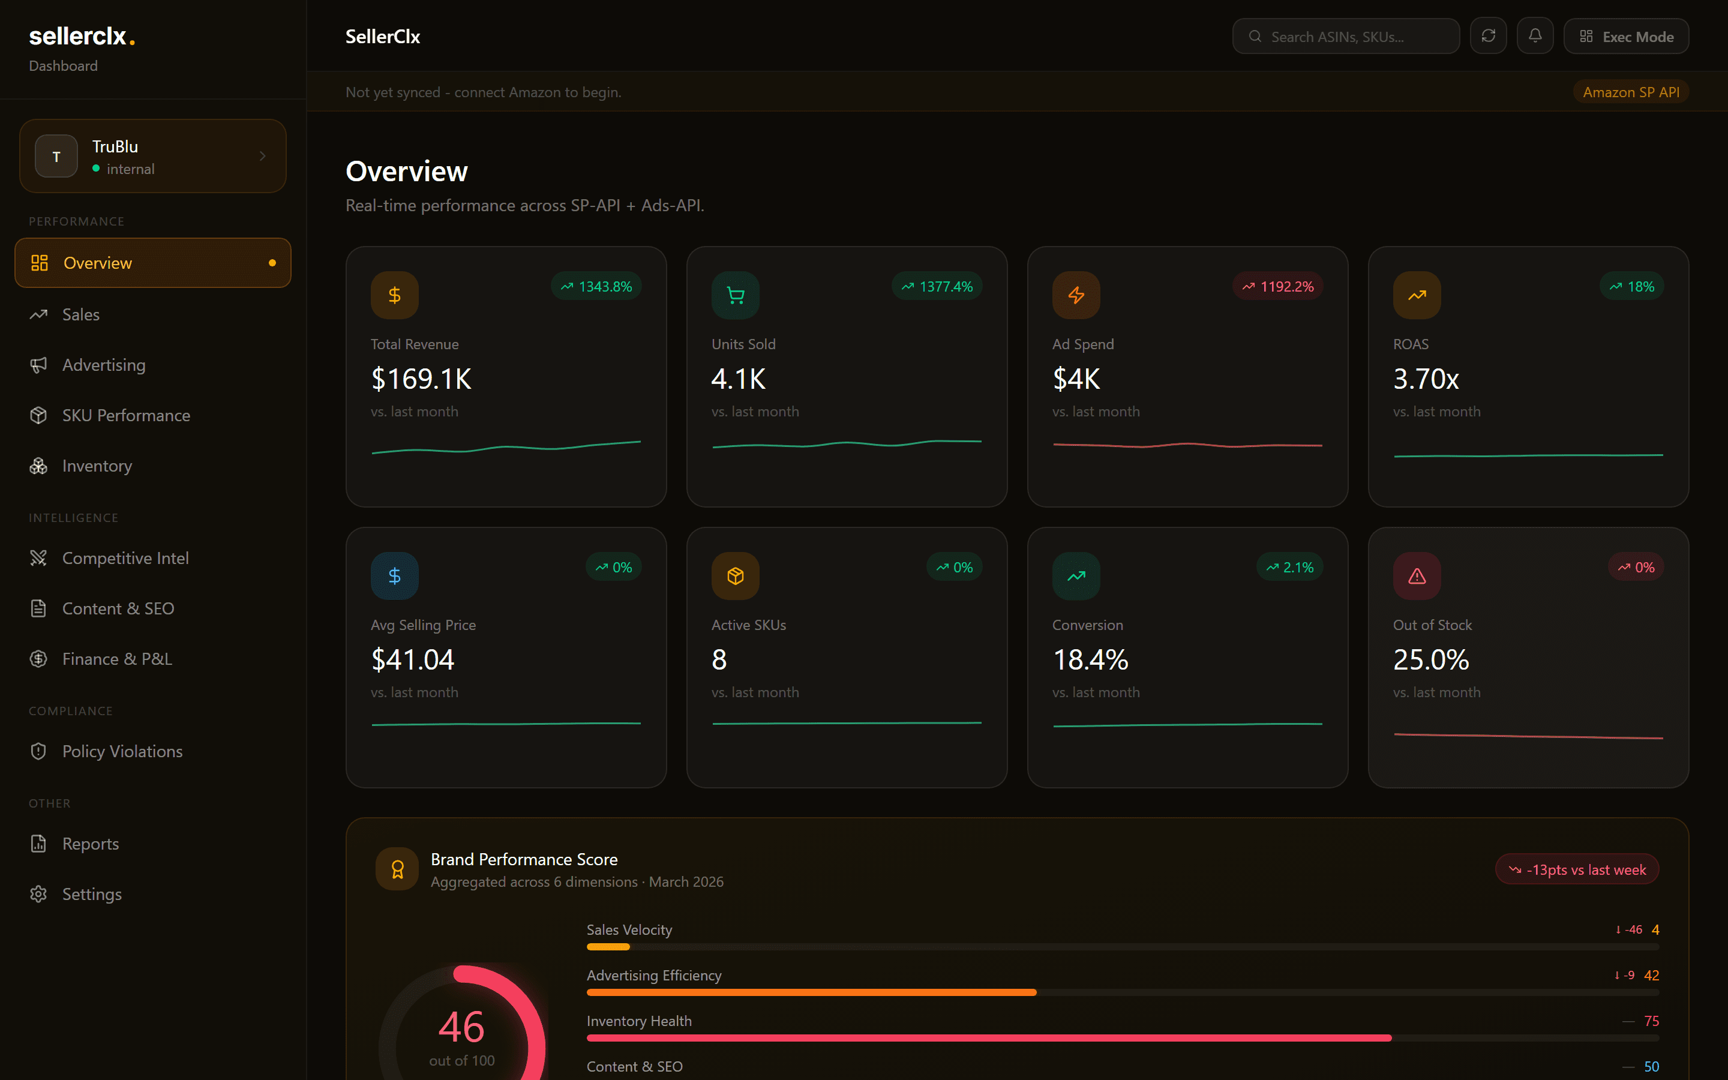Screen dimensions: 1728x1080
Task: Open the Settings page
Action: click(x=153, y=894)
